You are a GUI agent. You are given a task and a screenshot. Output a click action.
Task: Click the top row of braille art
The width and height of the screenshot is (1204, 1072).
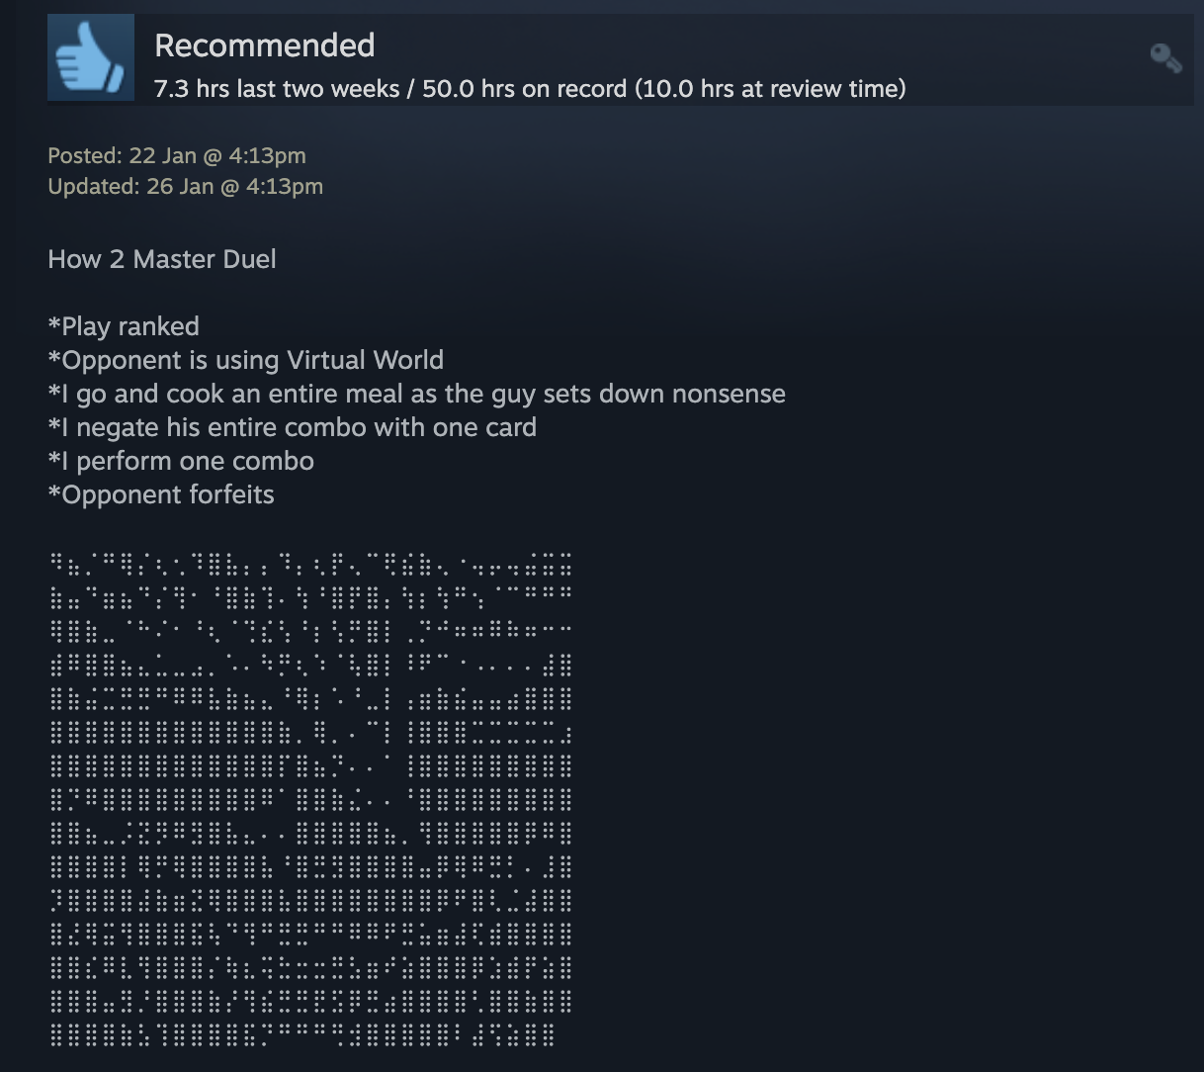[x=310, y=566]
